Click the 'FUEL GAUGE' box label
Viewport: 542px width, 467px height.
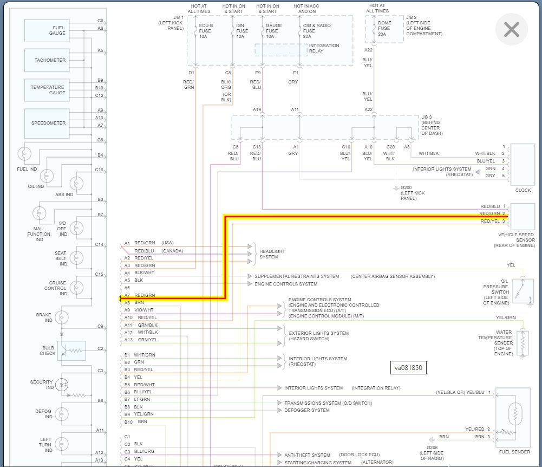[57, 30]
